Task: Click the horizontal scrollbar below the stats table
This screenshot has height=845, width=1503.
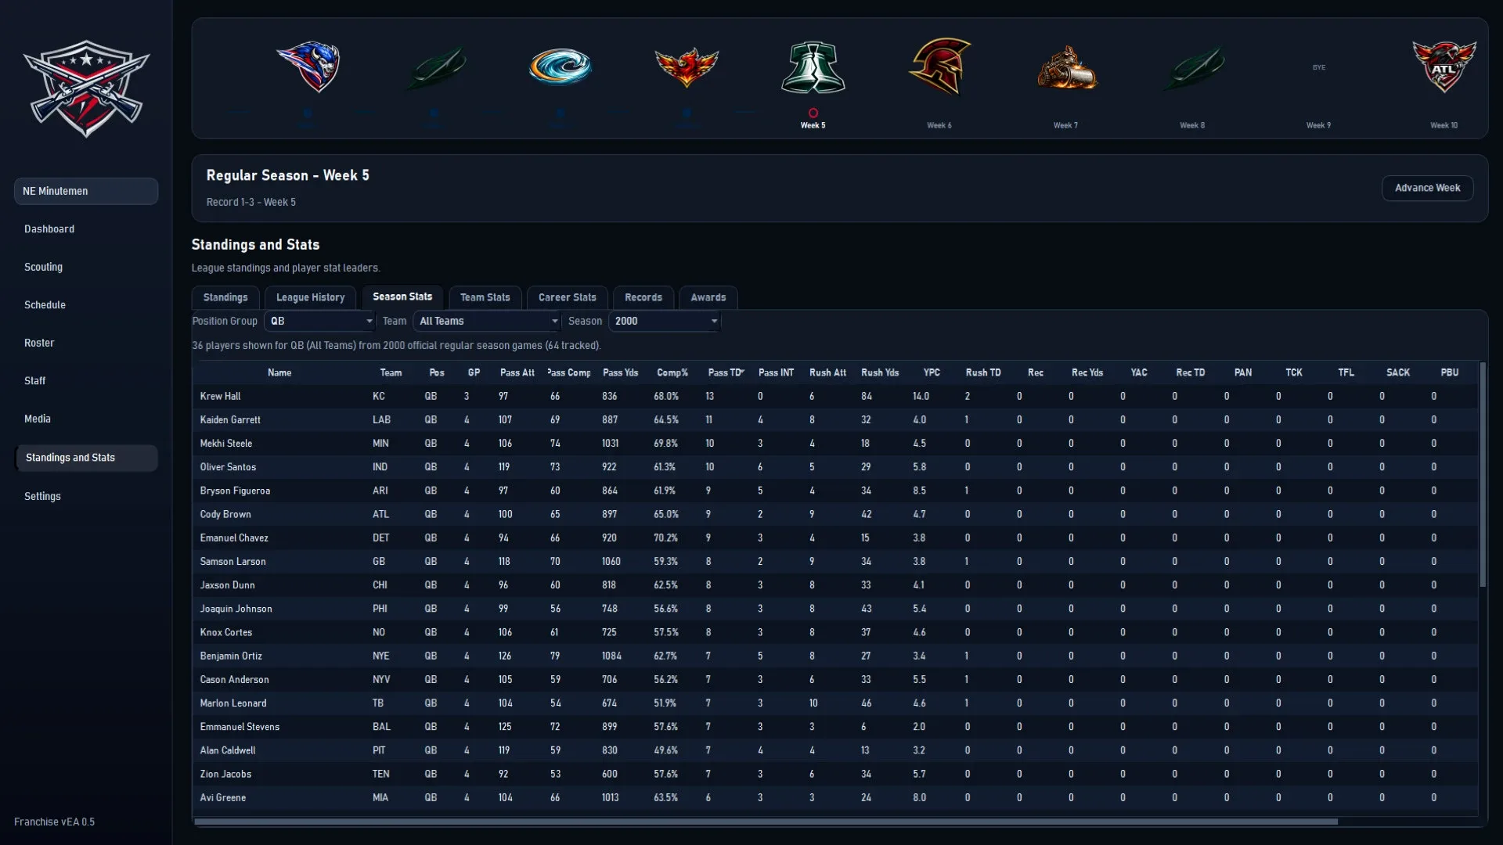Action: click(766, 822)
